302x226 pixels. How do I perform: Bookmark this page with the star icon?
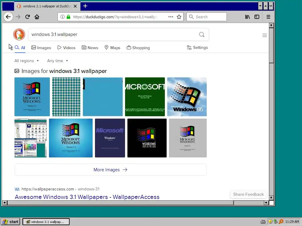[179, 17]
